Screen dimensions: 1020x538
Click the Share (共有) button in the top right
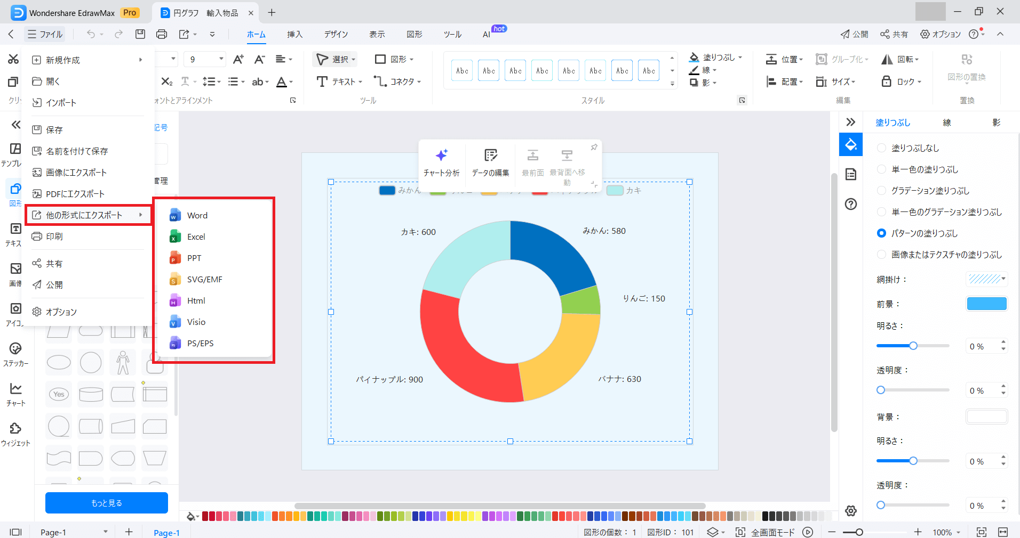click(x=894, y=34)
